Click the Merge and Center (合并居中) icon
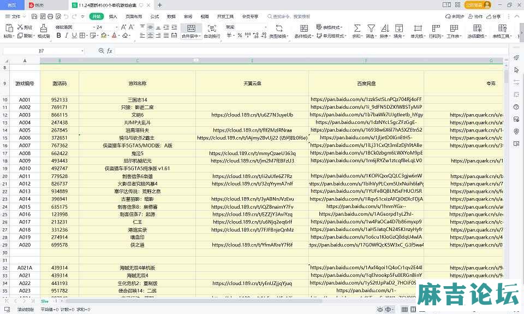 pyautogui.click(x=191, y=28)
